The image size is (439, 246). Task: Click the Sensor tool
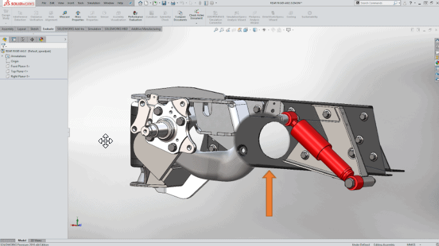pyautogui.click(x=105, y=15)
